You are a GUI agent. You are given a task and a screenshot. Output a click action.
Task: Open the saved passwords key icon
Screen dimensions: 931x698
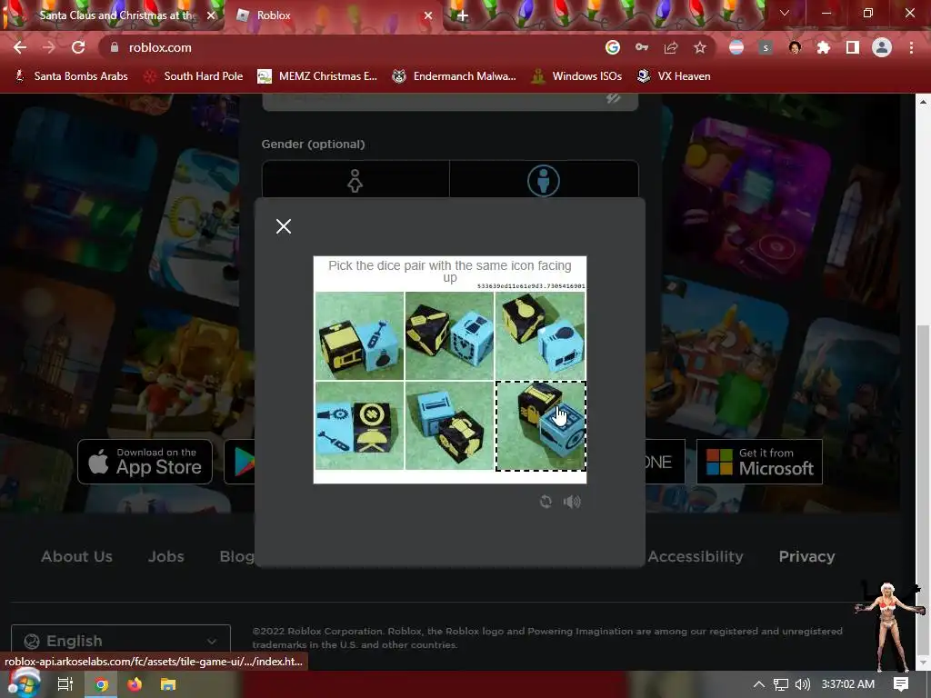[642, 47]
